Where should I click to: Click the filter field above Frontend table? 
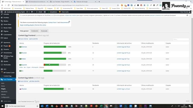coord(181,39)
